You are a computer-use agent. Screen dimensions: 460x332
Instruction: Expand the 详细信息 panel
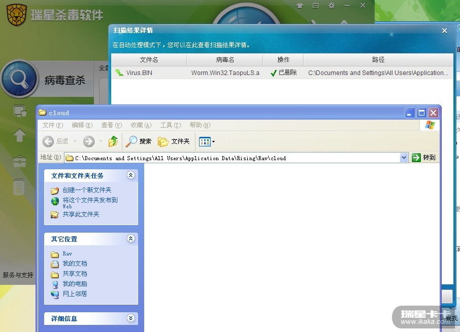point(131,318)
